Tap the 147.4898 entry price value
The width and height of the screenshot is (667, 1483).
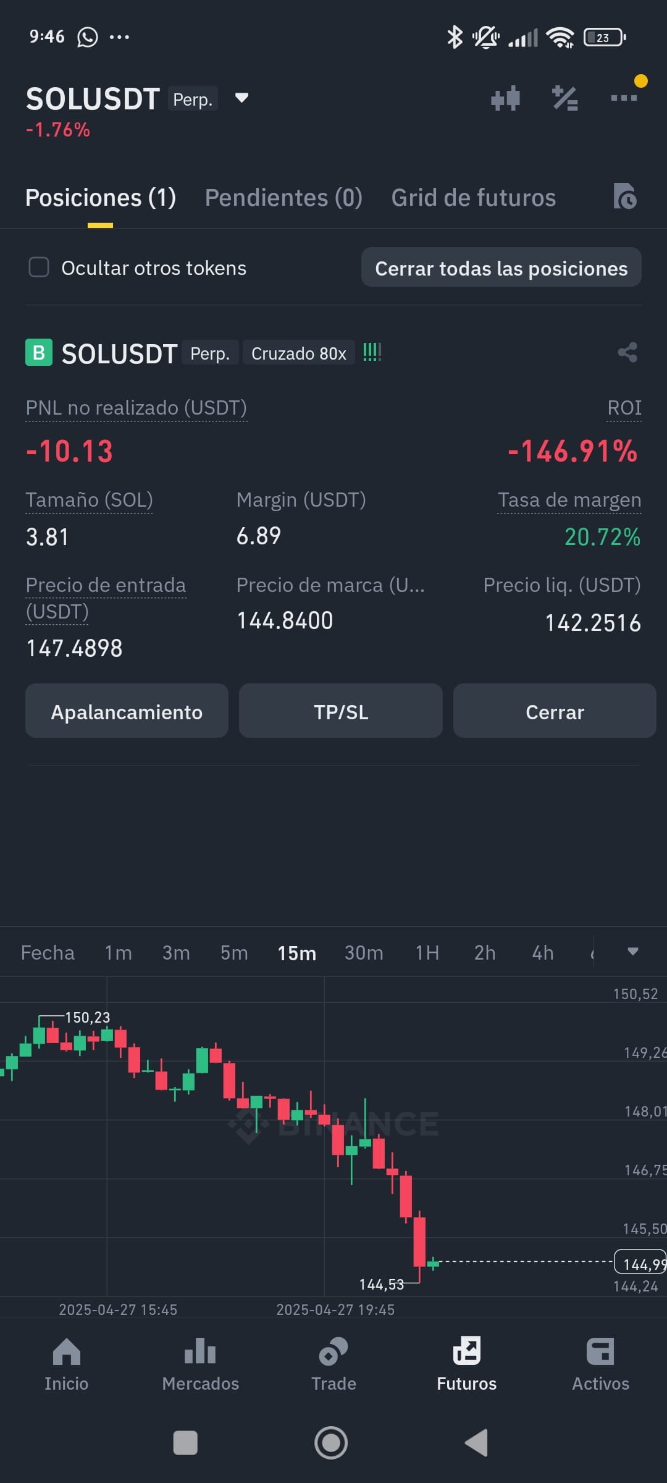(x=74, y=648)
